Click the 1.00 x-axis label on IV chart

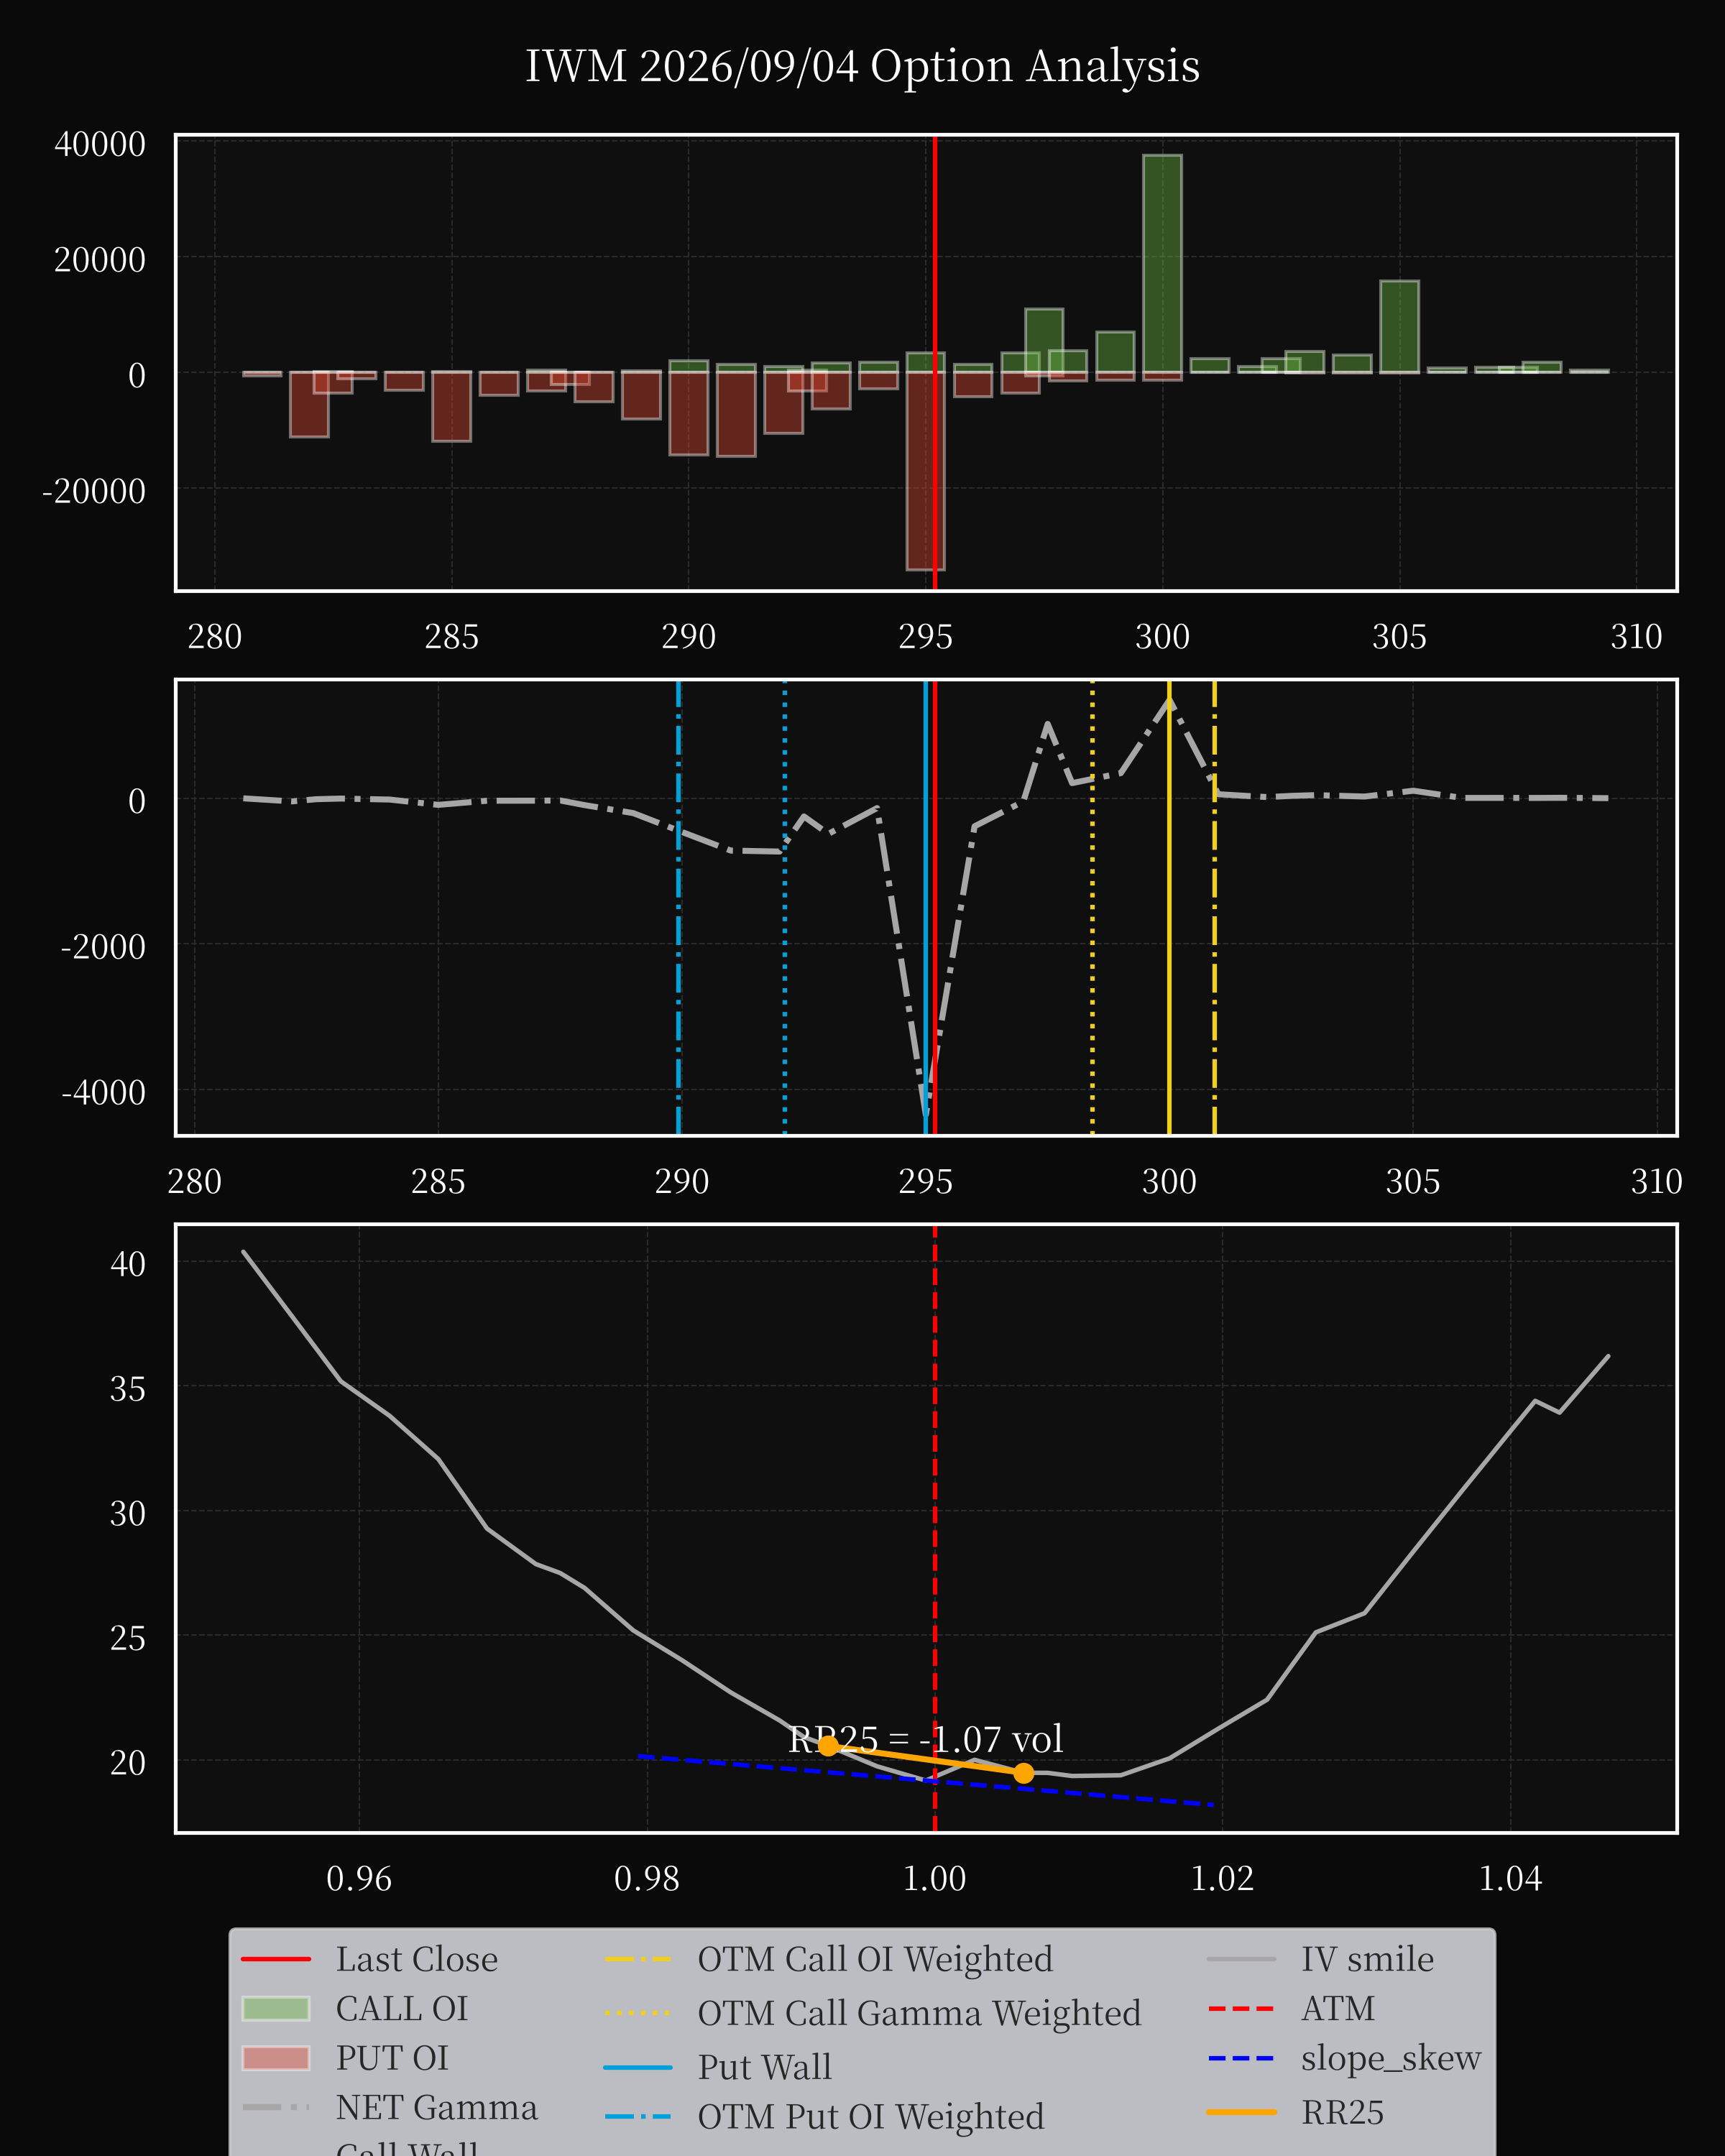click(x=935, y=1878)
